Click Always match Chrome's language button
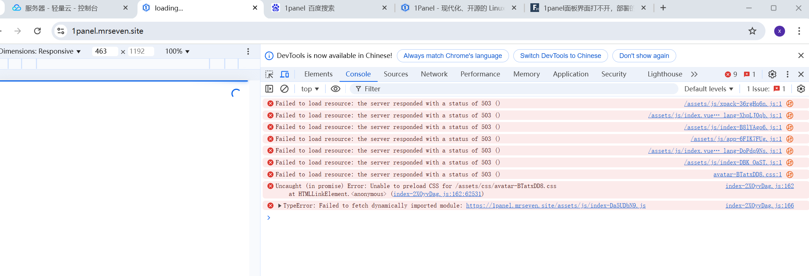Image resolution: width=809 pixels, height=276 pixels. coord(453,56)
